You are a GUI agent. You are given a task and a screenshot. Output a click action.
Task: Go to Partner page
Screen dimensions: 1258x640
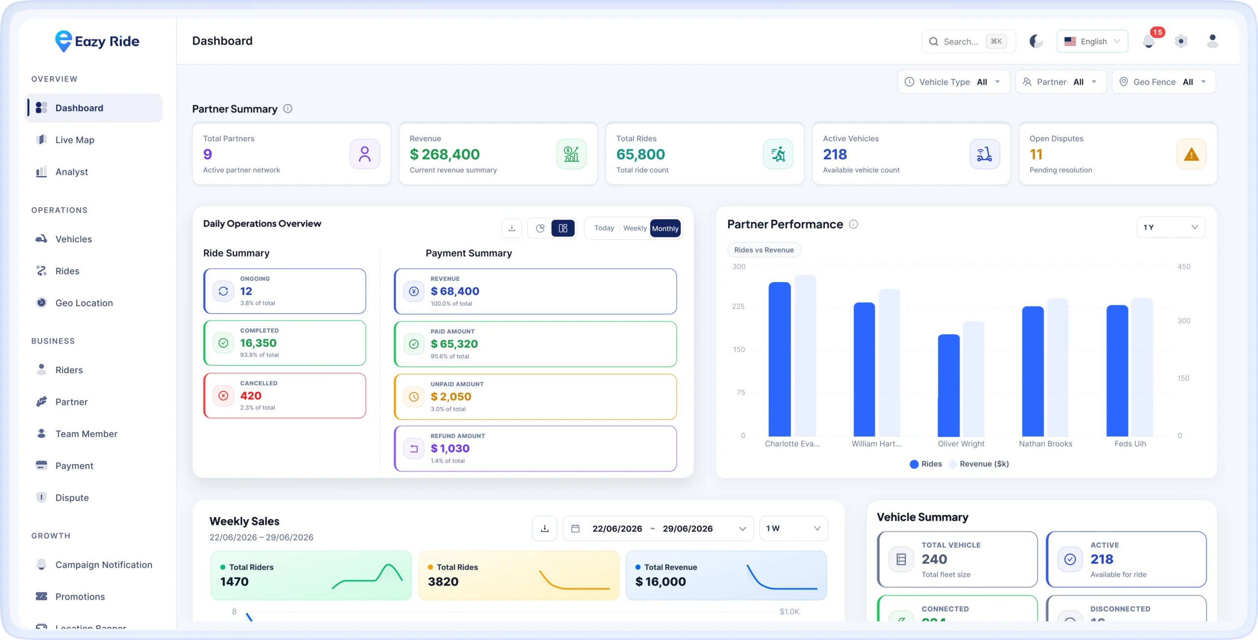coord(94,402)
